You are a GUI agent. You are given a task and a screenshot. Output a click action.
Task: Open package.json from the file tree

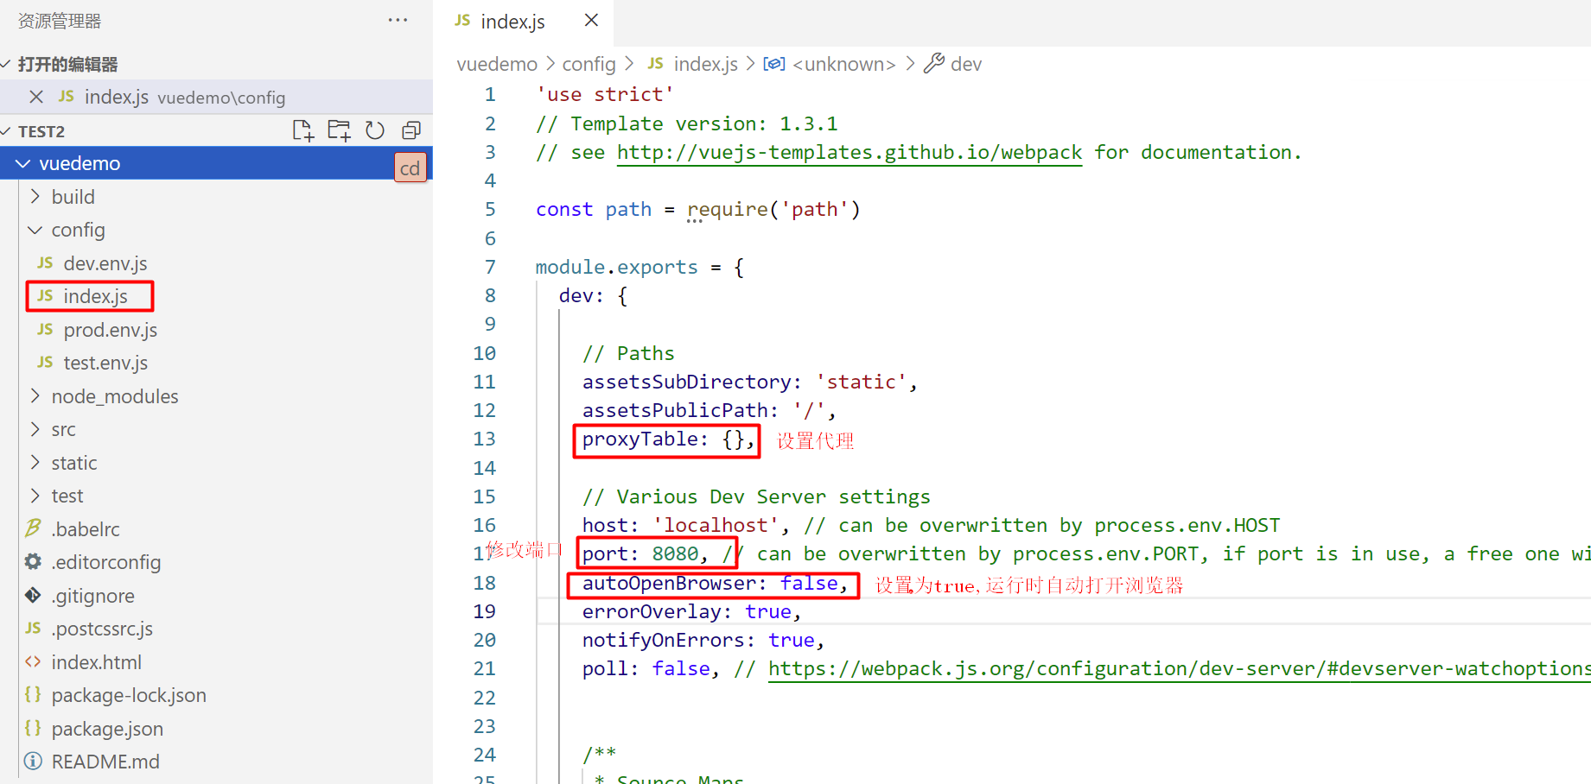pyautogui.click(x=107, y=729)
